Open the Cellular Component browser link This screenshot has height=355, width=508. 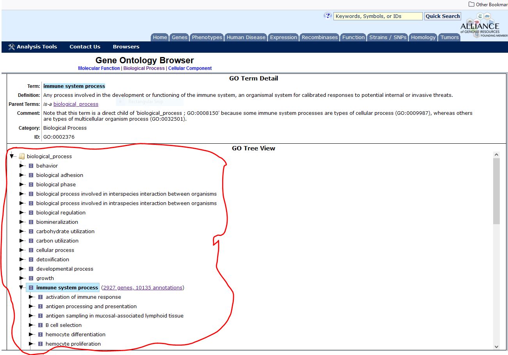[x=190, y=68]
